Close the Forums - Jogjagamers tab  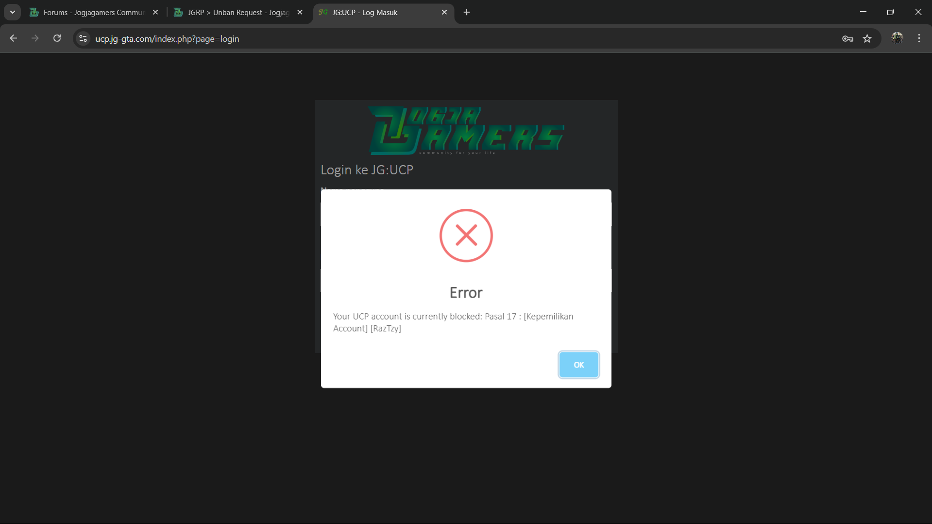[x=155, y=13]
